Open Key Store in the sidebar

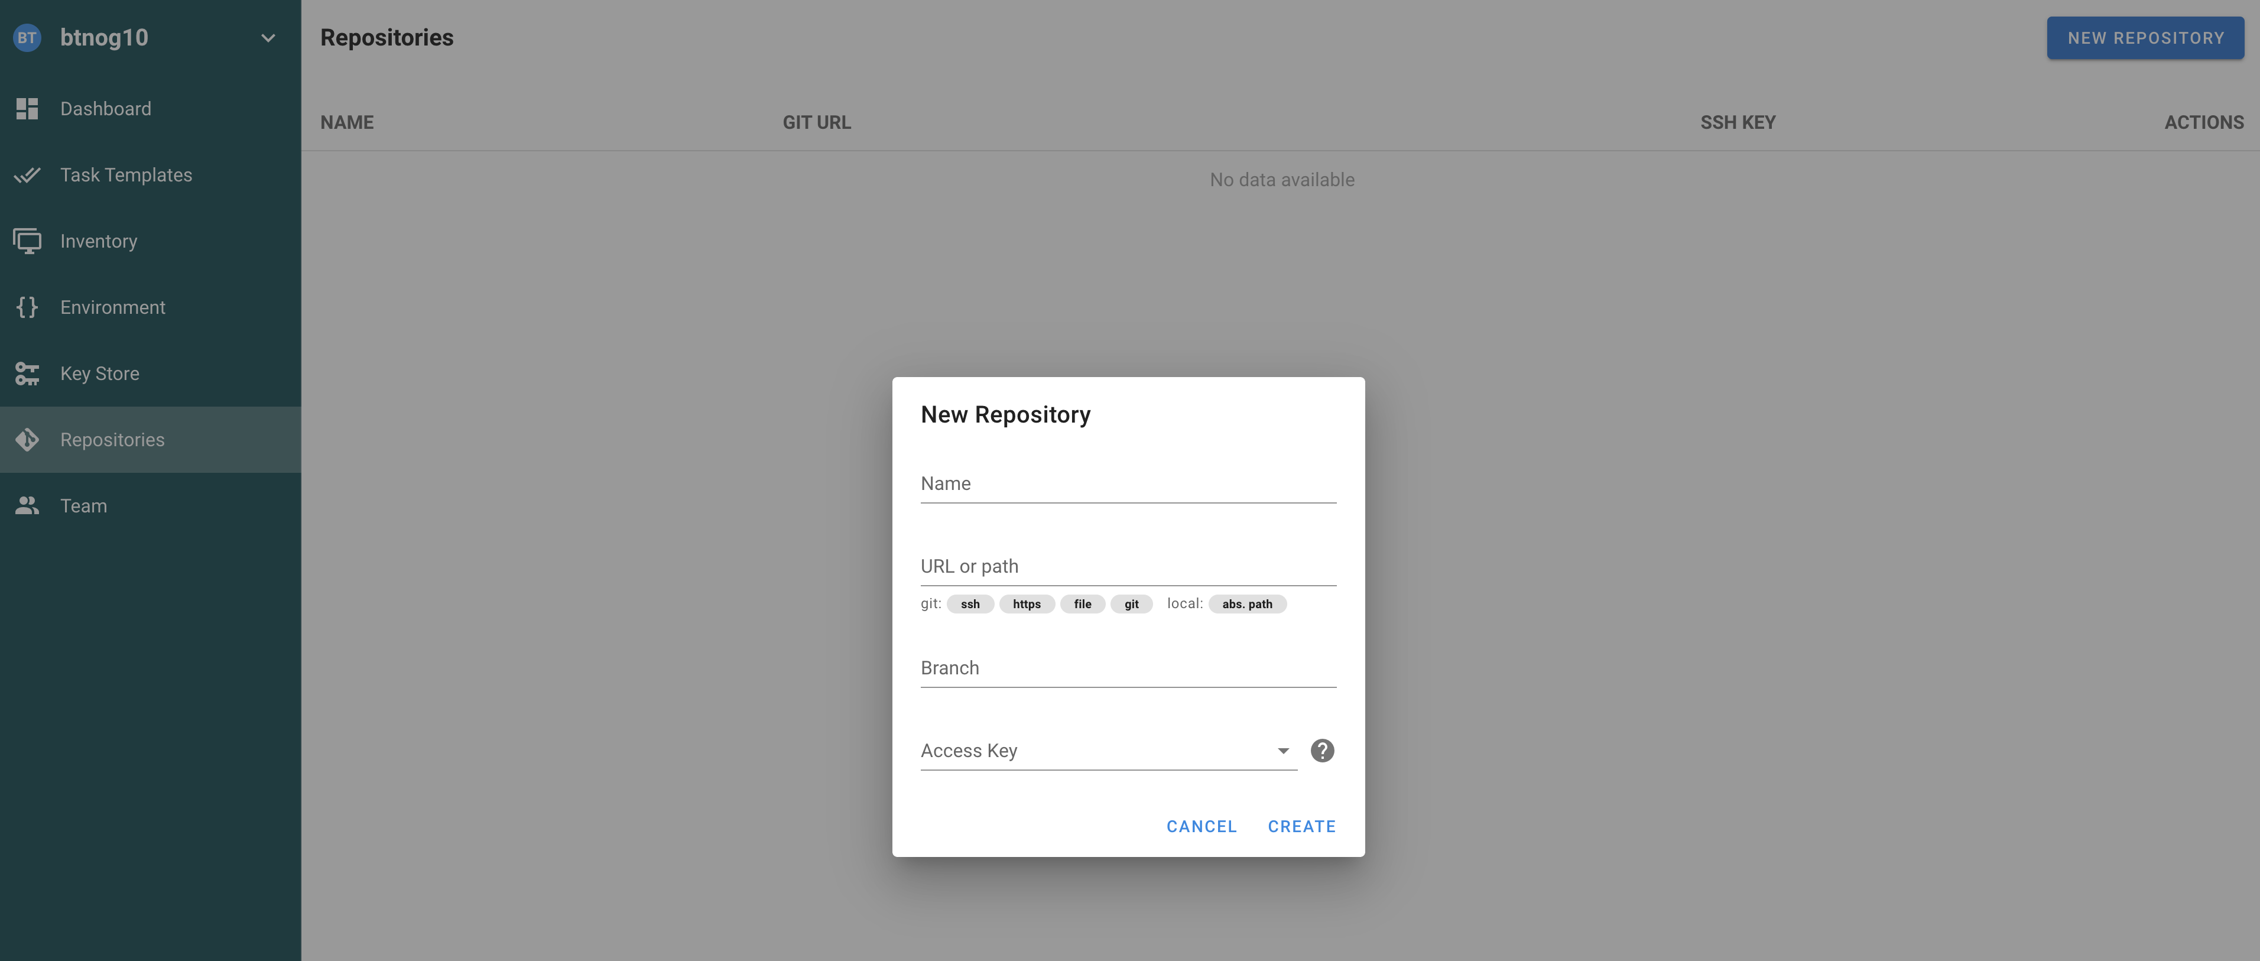pyautogui.click(x=151, y=374)
